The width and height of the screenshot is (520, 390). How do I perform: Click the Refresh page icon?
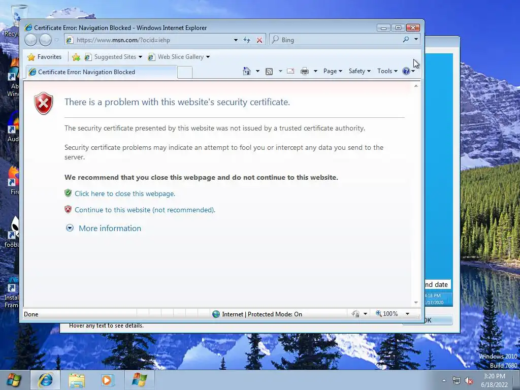(x=247, y=40)
